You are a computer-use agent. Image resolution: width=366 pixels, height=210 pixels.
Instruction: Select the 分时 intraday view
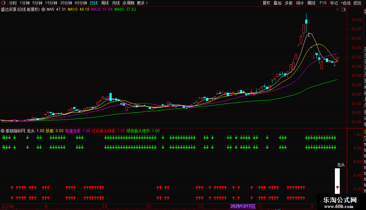click(x=13, y=3)
